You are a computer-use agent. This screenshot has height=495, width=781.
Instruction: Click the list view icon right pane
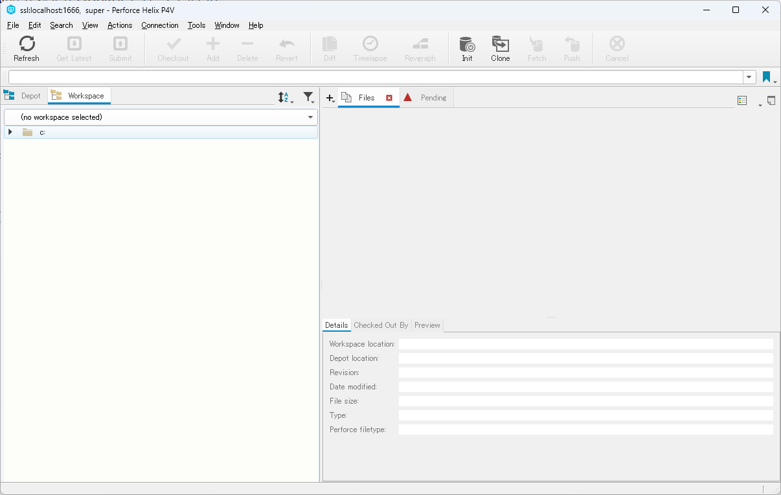742,100
